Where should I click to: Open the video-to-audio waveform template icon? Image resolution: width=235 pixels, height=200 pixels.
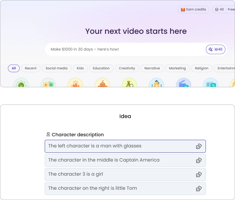(48, 83)
